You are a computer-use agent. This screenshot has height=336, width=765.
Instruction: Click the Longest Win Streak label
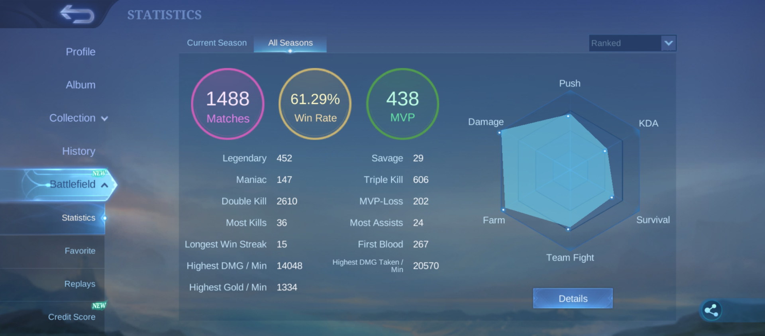coord(226,244)
